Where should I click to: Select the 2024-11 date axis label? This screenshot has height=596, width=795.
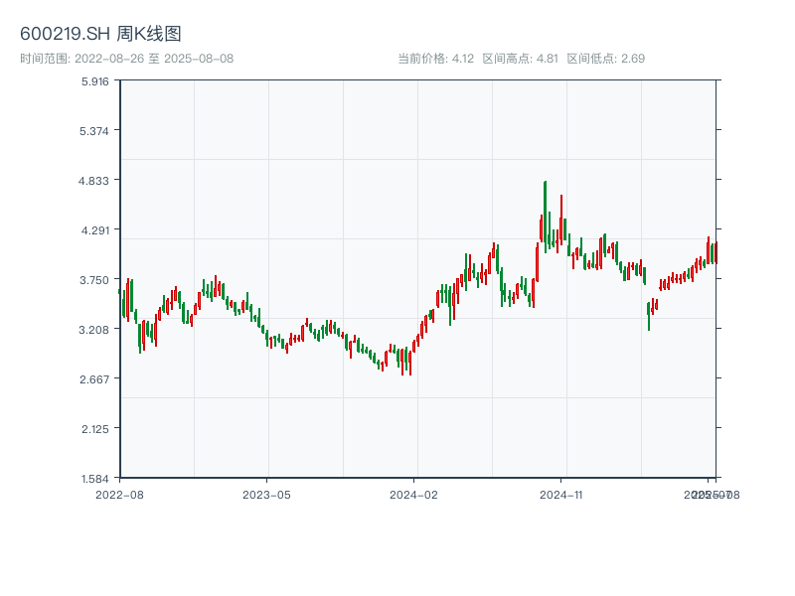coord(560,494)
